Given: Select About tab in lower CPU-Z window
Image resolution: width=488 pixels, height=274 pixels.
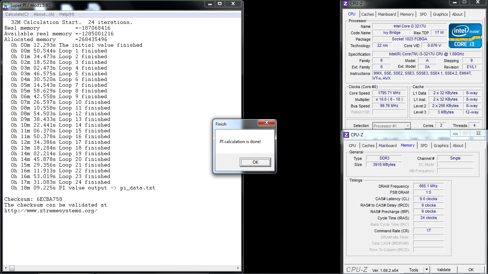Looking at the screenshot, I should click(x=458, y=146).
